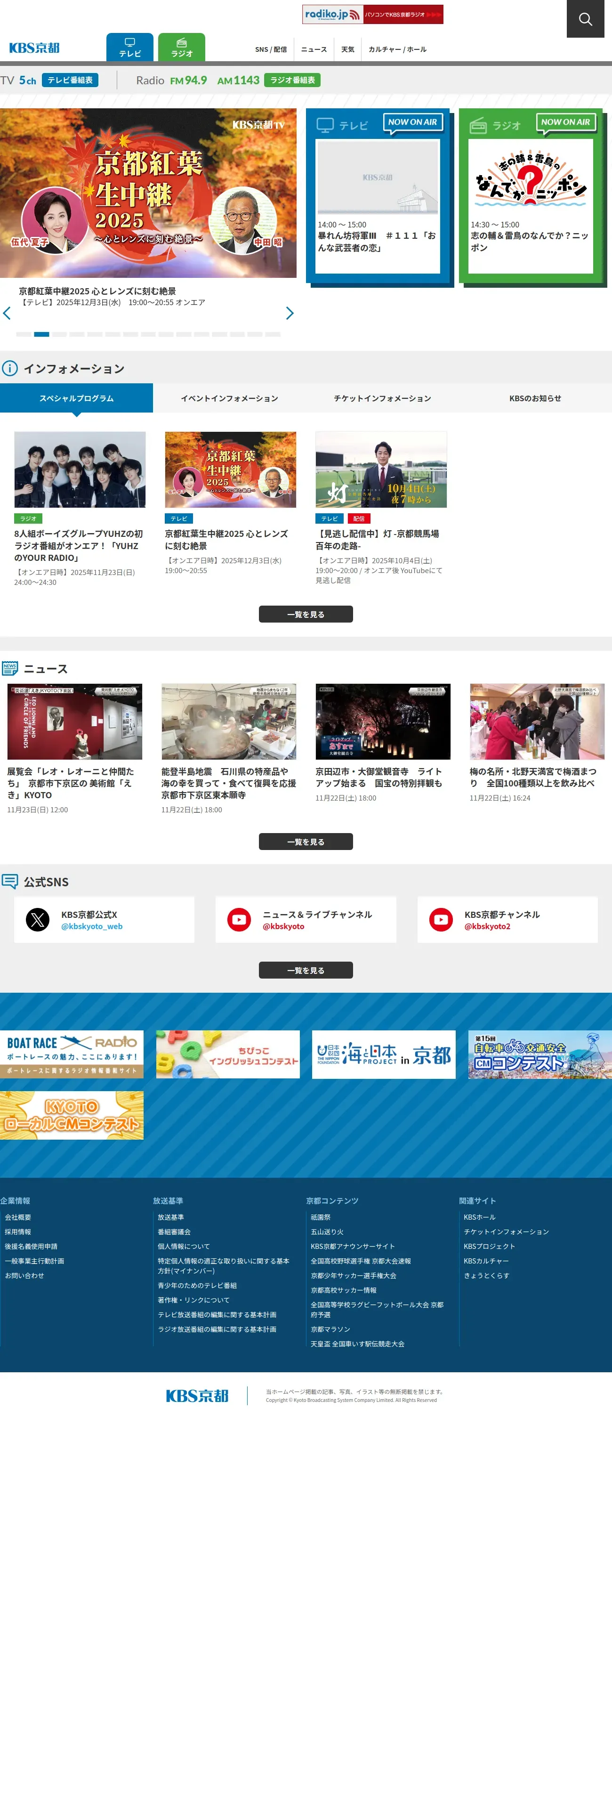Click the @kbskyoto_web handle
The width and height of the screenshot is (612, 1814).
(91, 927)
